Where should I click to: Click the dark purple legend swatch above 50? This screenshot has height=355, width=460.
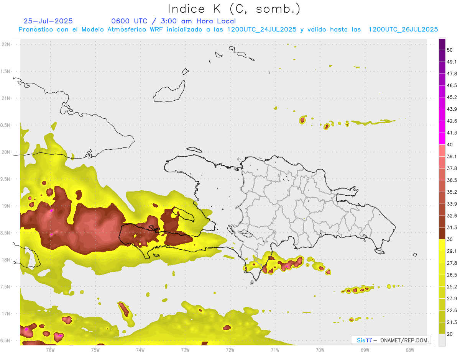click(442, 44)
